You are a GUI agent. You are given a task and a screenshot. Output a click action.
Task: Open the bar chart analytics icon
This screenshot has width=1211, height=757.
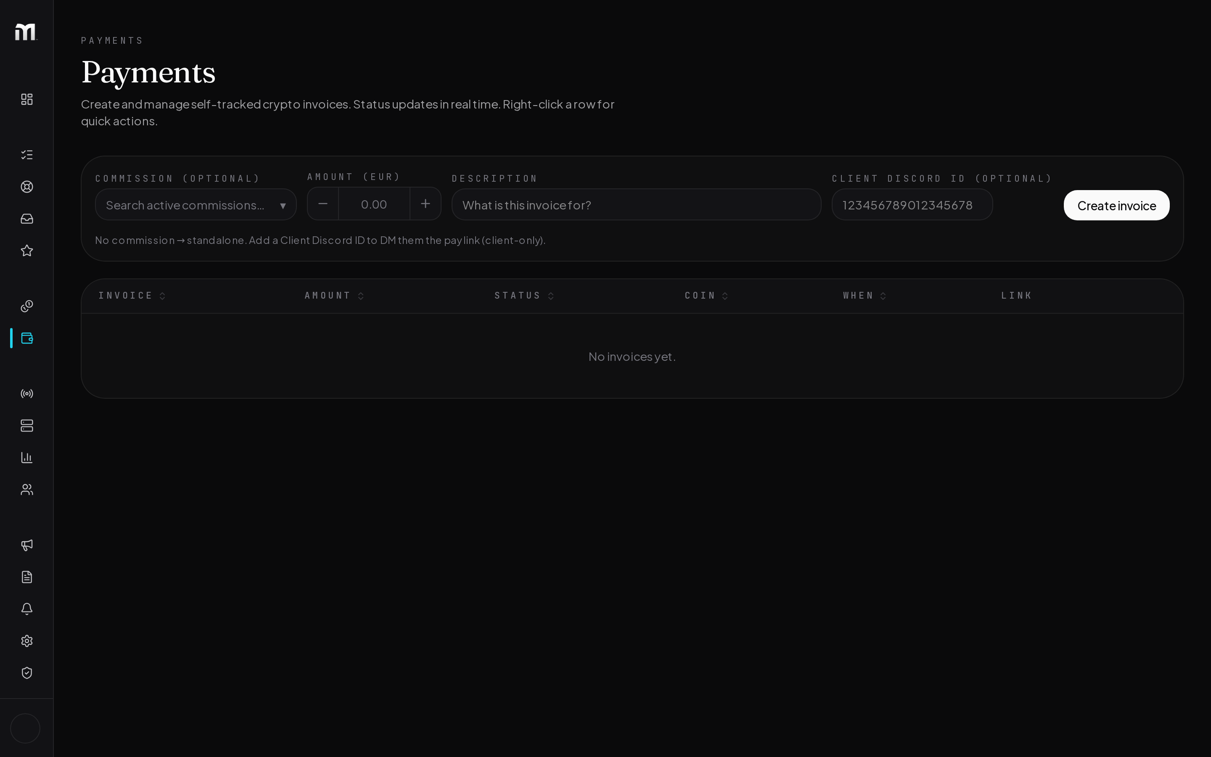[x=27, y=458]
